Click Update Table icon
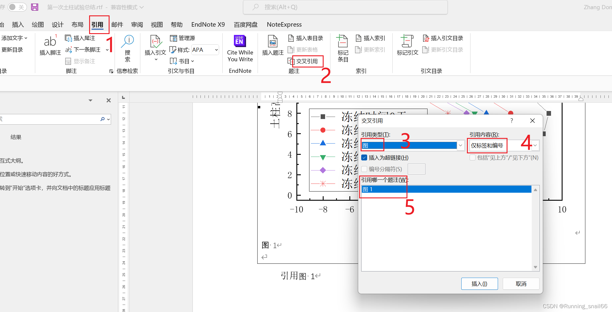The image size is (612, 312). tap(291, 50)
